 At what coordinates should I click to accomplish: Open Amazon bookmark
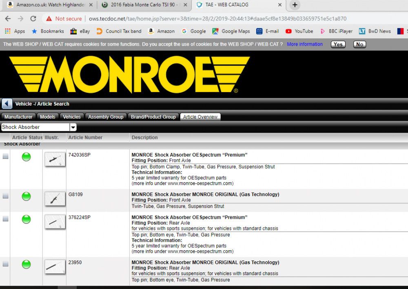point(161,31)
